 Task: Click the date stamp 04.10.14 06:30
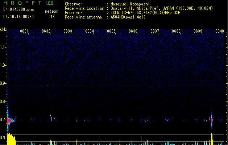(x=18, y=17)
